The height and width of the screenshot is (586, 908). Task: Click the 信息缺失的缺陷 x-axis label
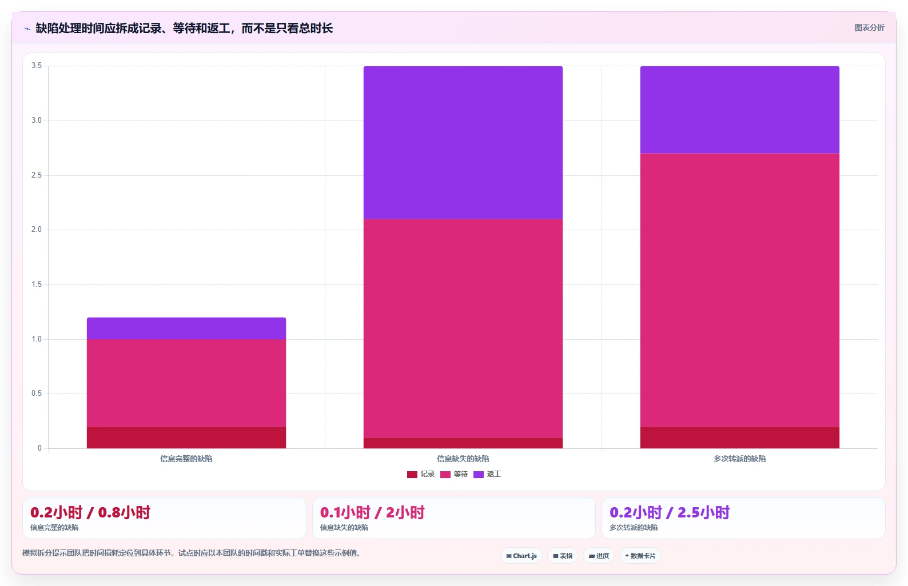tap(463, 459)
